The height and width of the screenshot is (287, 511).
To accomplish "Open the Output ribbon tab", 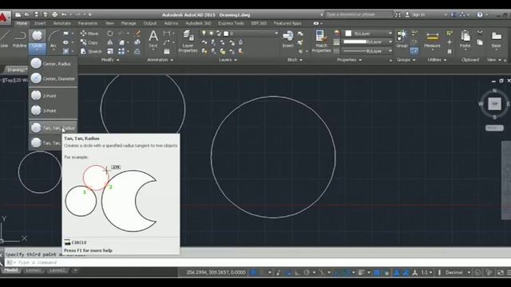I will pos(150,23).
